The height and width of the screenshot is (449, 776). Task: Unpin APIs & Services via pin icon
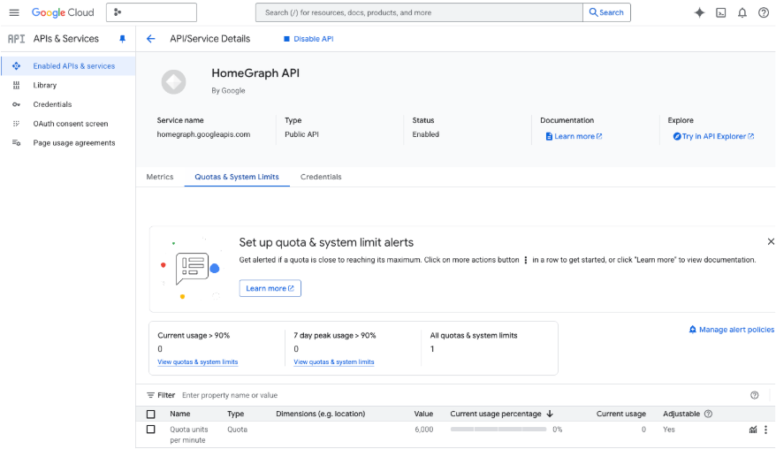click(x=123, y=39)
